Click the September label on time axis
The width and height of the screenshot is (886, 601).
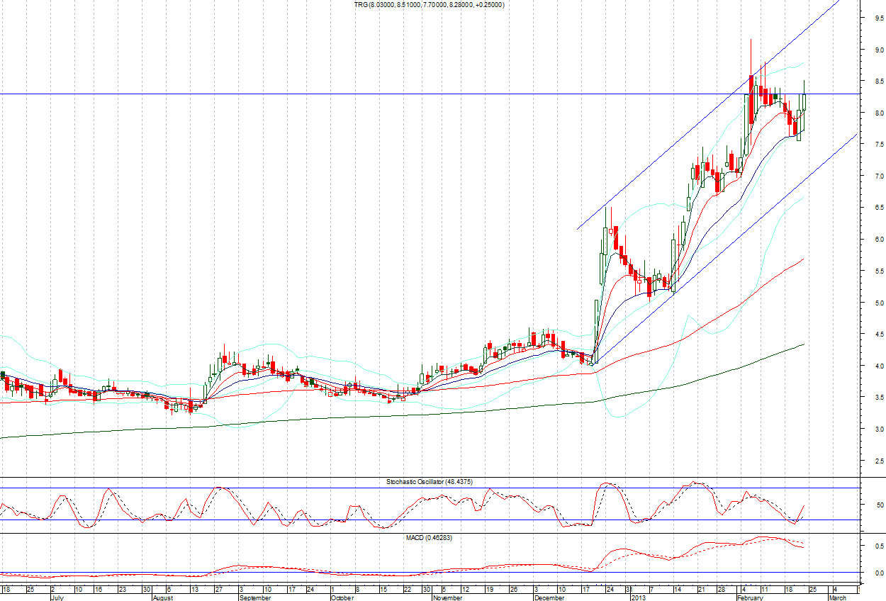(x=255, y=597)
